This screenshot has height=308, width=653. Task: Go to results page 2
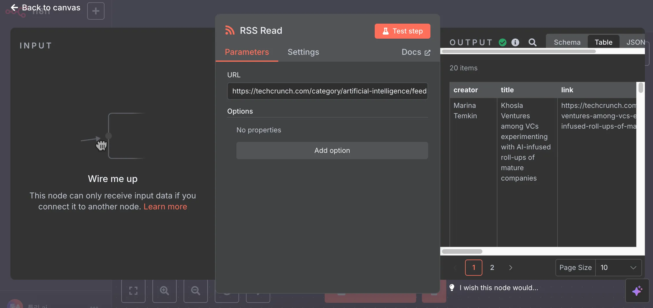492,268
